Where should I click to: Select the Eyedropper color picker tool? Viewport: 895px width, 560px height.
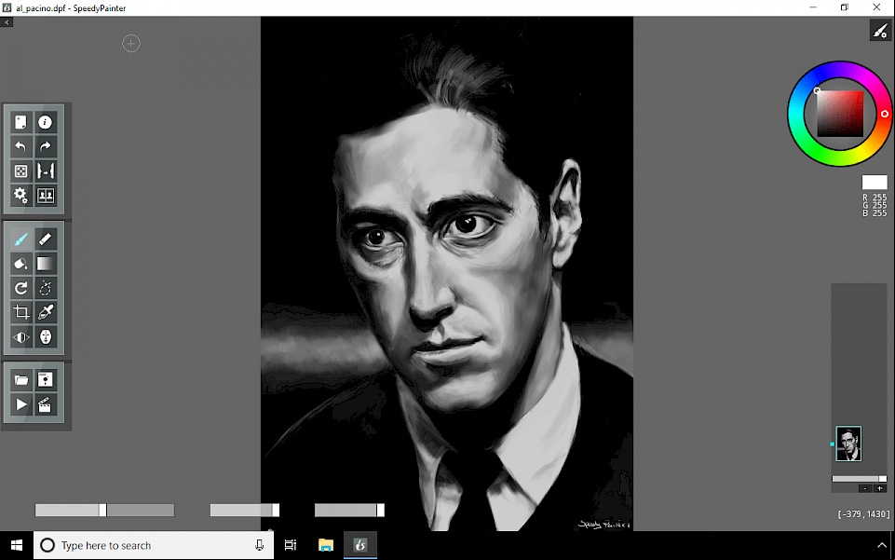(x=45, y=313)
